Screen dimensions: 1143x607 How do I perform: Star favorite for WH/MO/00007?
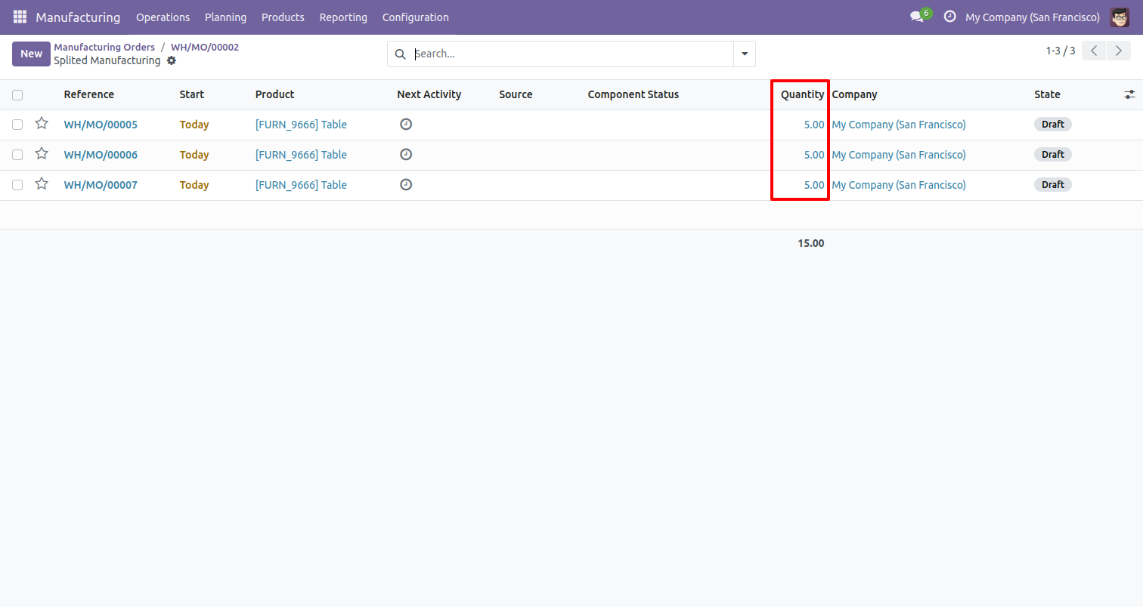42,184
